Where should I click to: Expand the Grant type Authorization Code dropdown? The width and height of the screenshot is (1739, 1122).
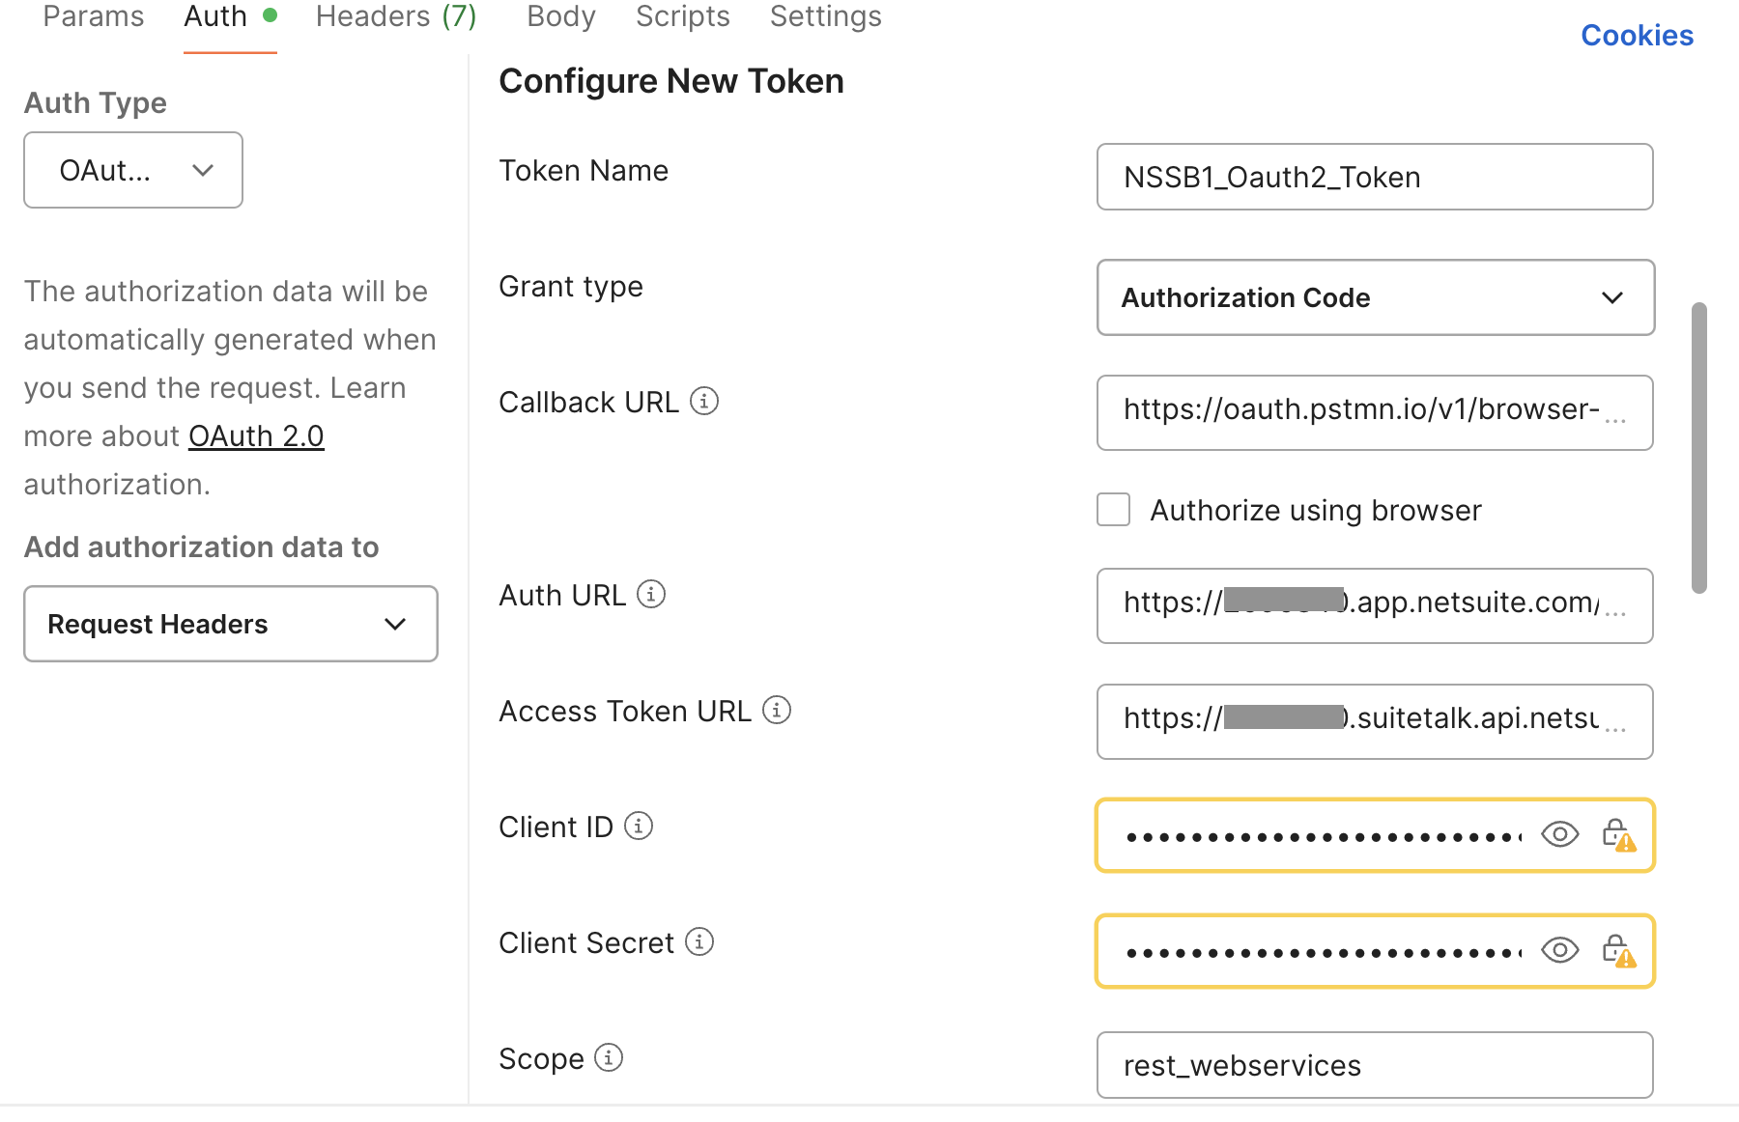coord(1375,297)
